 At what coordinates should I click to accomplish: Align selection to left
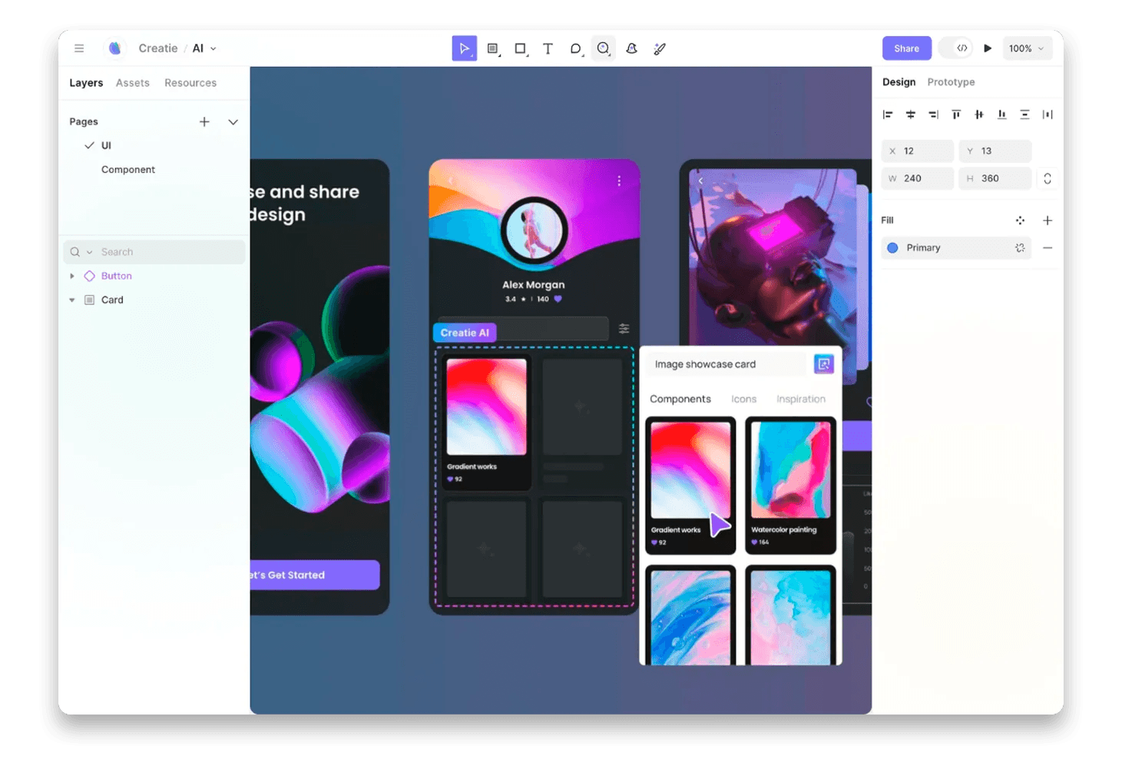pyautogui.click(x=888, y=114)
